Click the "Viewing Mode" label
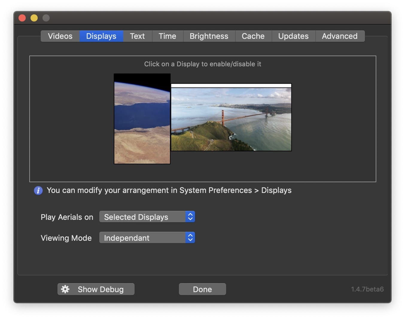Viewport: 405px width, 319px height. click(x=66, y=238)
